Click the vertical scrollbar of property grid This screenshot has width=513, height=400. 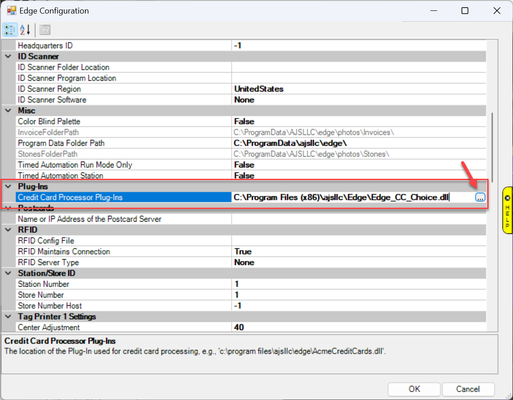[x=492, y=144]
